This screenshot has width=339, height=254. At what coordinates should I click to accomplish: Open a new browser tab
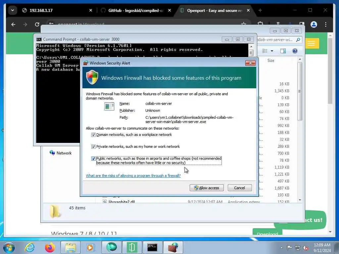pos(260,10)
